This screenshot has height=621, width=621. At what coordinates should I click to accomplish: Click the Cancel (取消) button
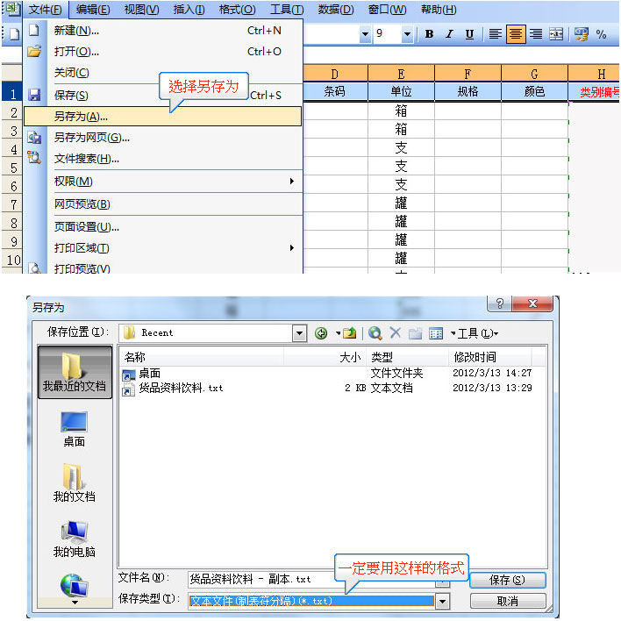[507, 601]
